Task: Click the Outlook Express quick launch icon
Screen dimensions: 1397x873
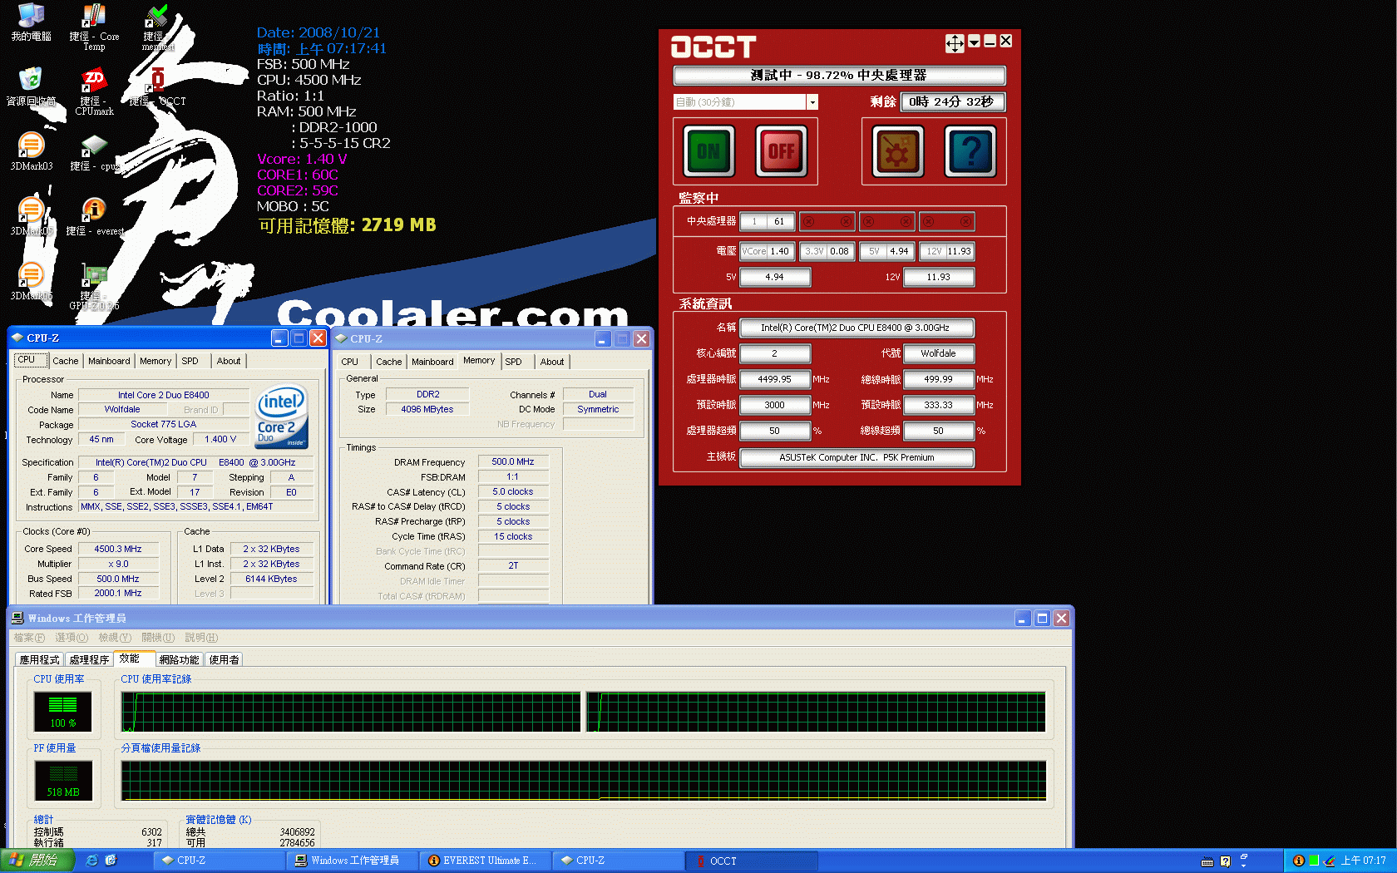Action: pos(111,861)
